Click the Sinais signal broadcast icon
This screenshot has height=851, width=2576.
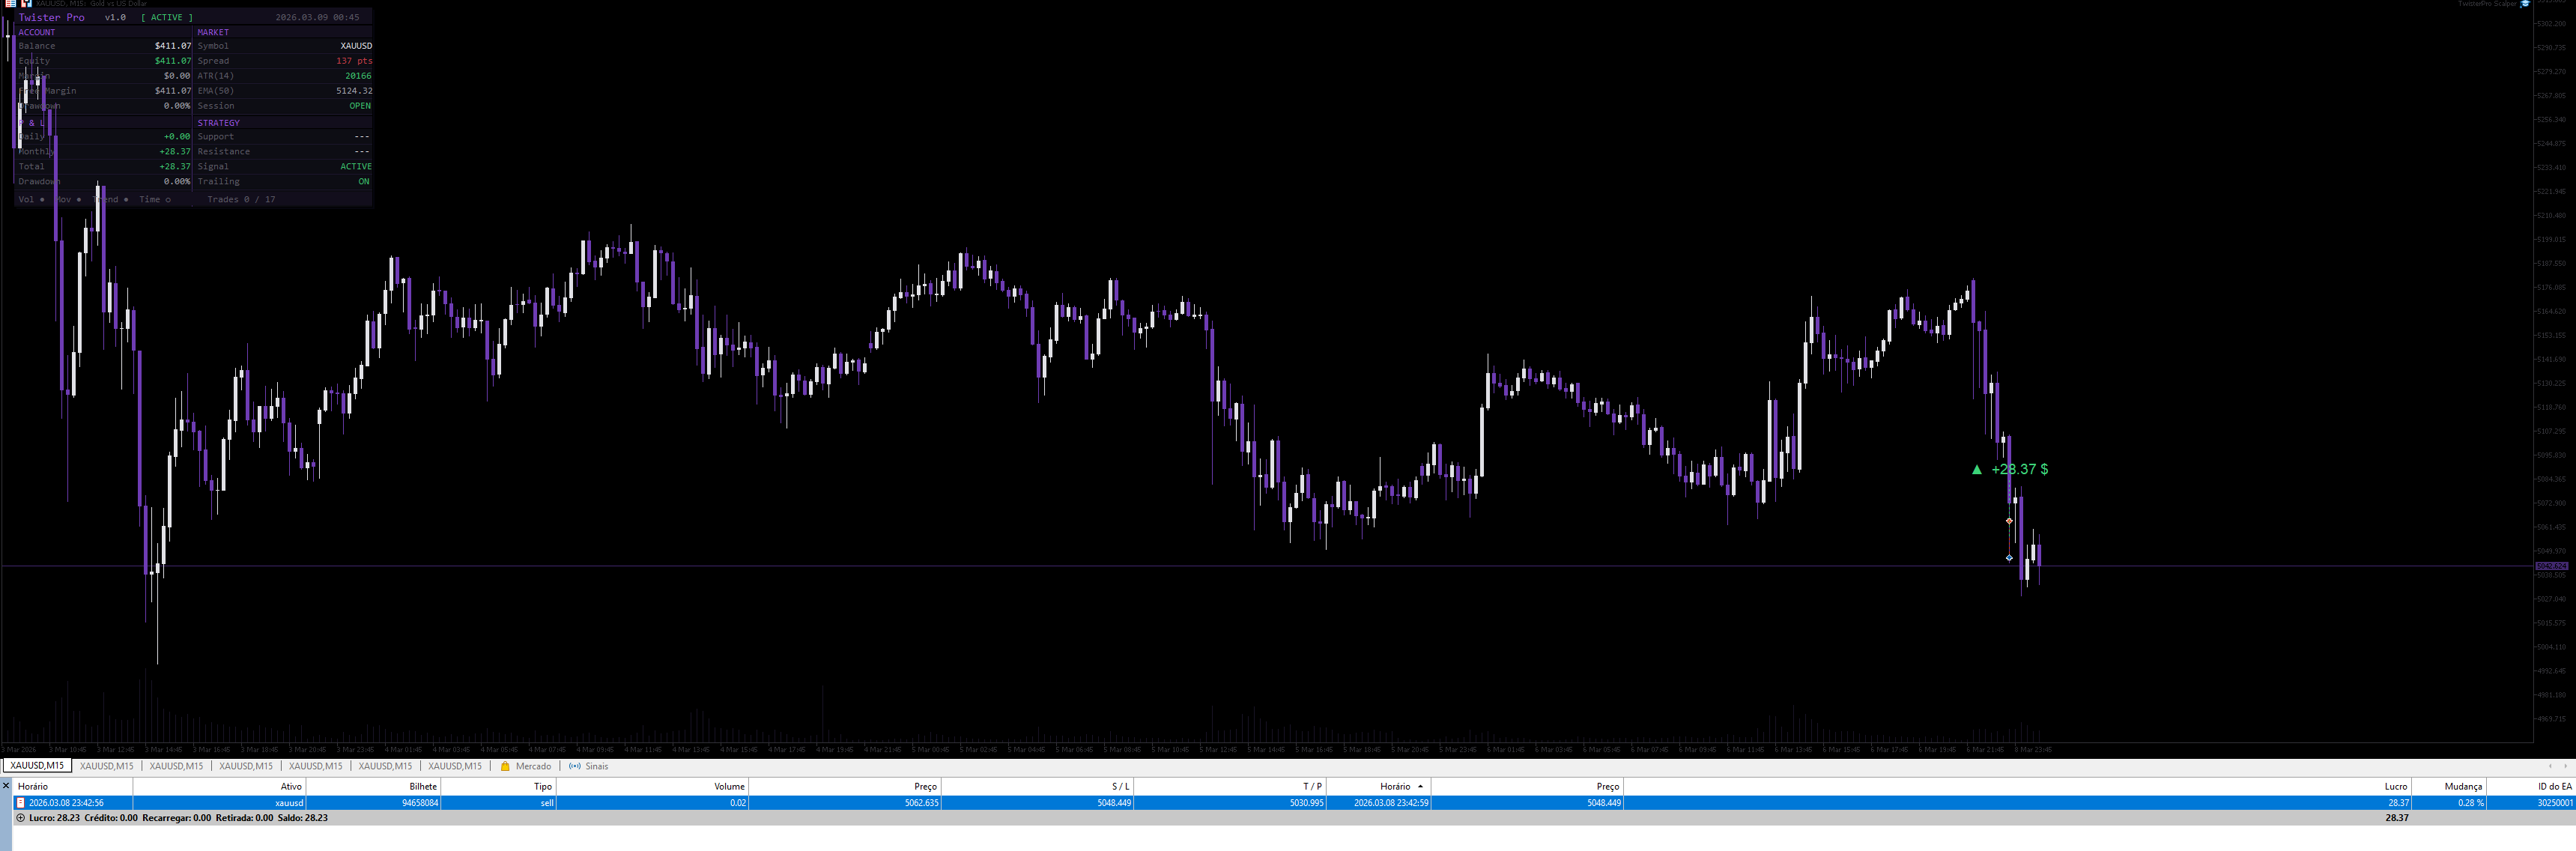(x=574, y=766)
